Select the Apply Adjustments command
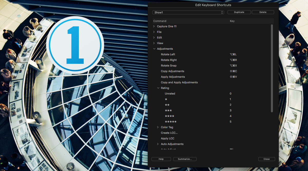 tap(173, 77)
